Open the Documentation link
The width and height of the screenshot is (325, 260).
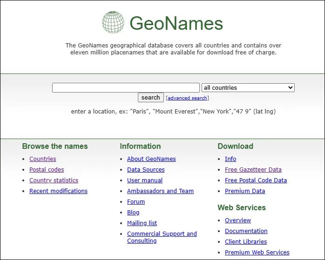coord(246,231)
